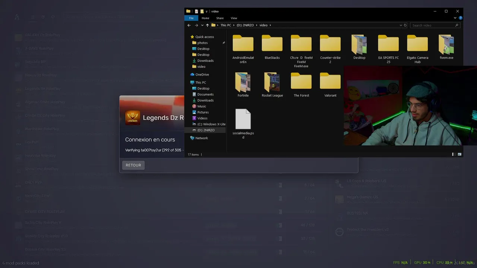
Task: Open the Cfx.re FiveM folder
Action: tap(301, 51)
